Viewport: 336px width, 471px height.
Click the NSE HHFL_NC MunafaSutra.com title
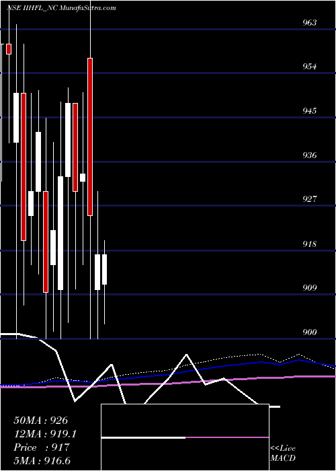pyautogui.click(x=61, y=8)
